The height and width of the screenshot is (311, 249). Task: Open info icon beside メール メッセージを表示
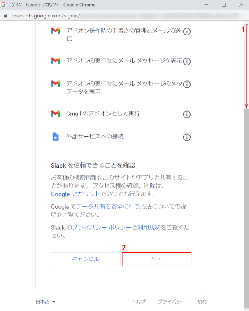(x=187, y=61)
